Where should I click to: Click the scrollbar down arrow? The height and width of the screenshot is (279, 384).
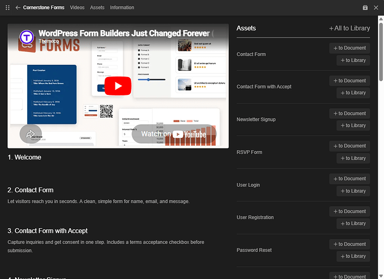[x=381, y=276]
